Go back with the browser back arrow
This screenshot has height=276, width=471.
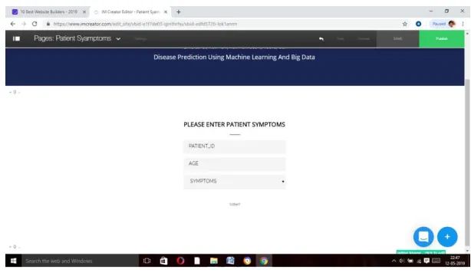12,24
